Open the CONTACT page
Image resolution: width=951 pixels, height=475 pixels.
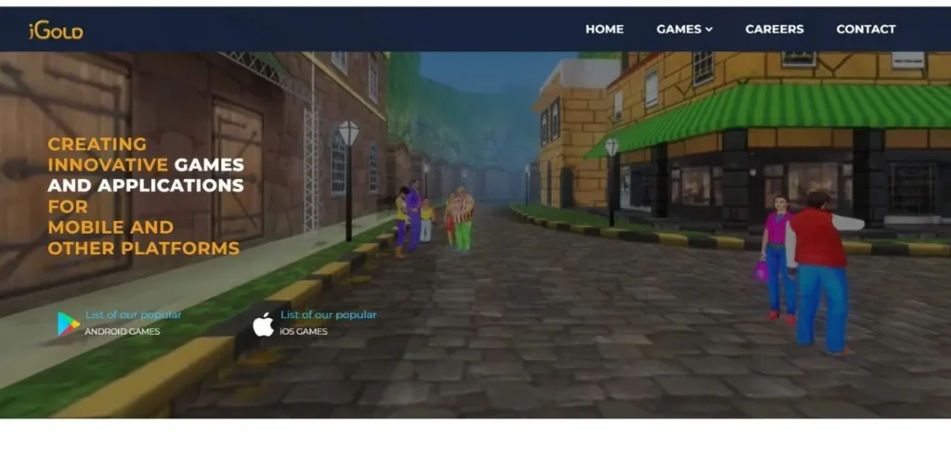coord(866,29)
